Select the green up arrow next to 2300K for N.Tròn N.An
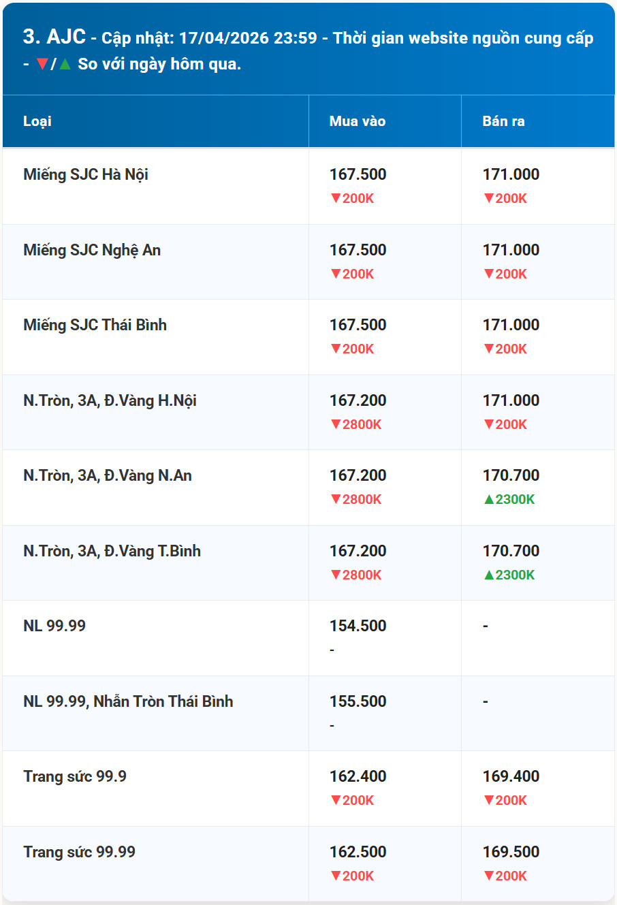Screen dimensions: 617x905 pos(488,499)
